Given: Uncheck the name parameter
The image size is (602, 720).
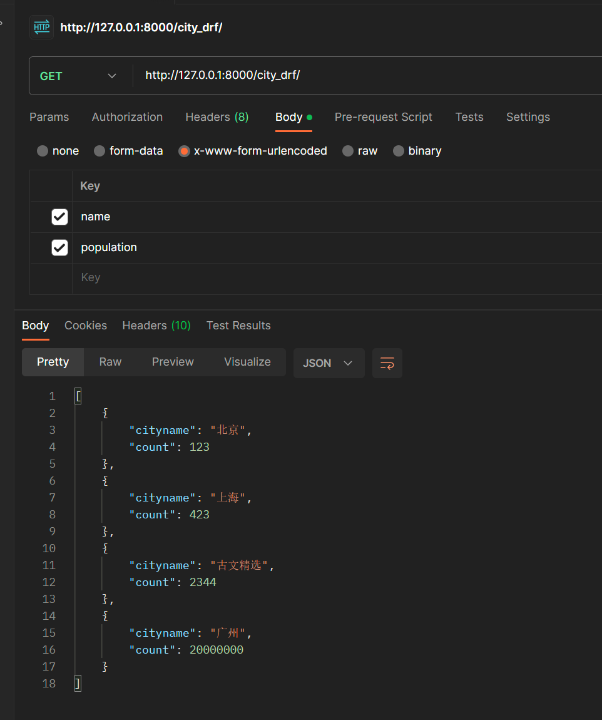Looking at the screenshot, I should pos(59,216).
